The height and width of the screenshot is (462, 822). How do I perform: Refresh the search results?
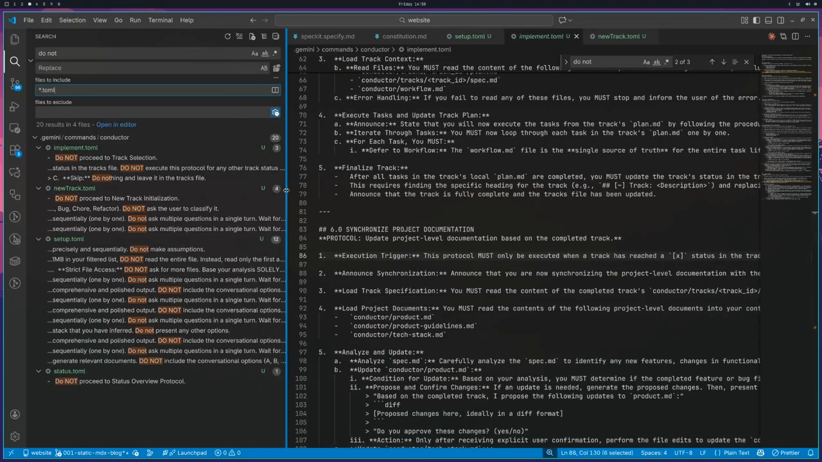click(x=227, y=37)
